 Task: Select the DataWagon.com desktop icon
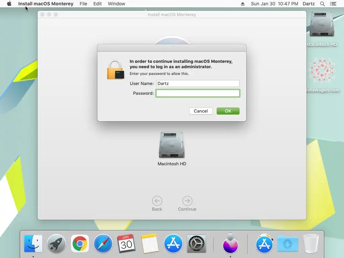click(322, 70)
